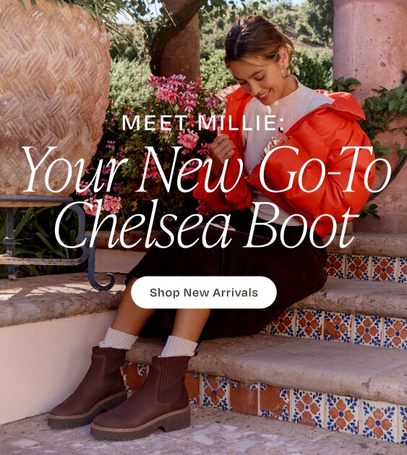Click the 'Your New Go-To' headline line
Screen dimensions: 407x455
click(x=206, y=169)
